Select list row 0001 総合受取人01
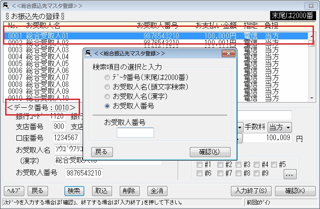320x209 pixels. coord(156,36)
